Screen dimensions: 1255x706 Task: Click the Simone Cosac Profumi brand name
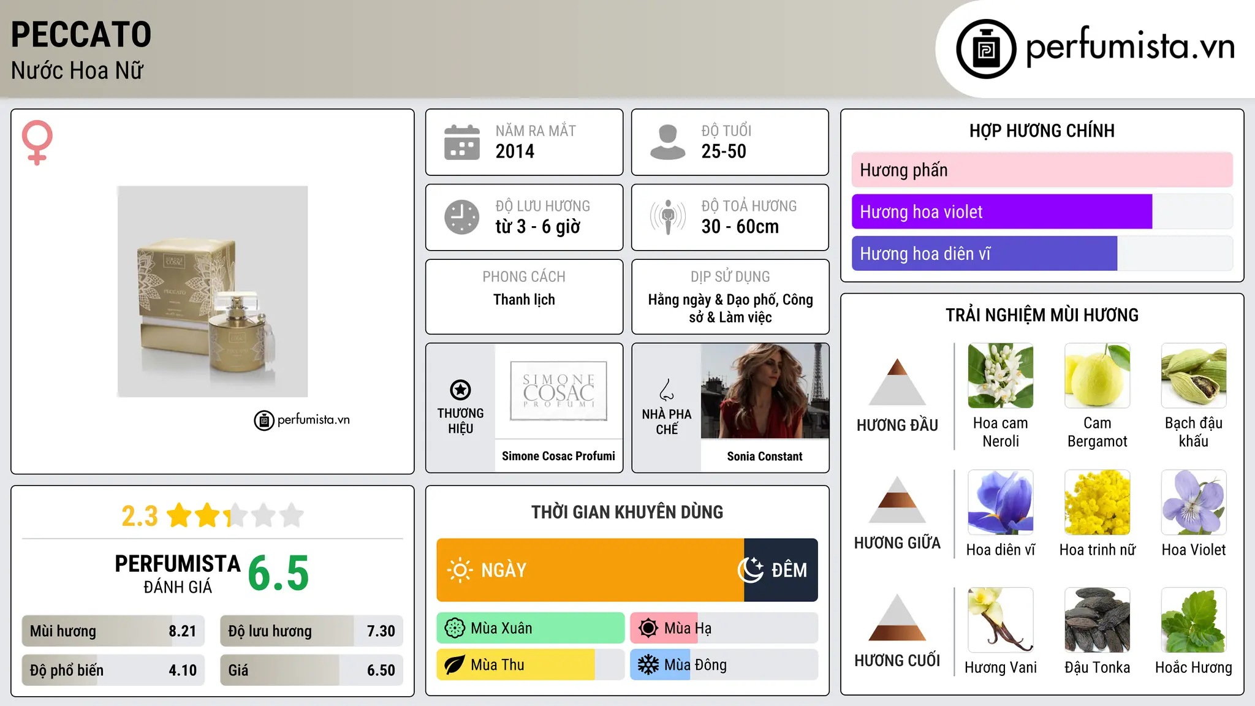pyautogui.click(x=559, y=456)
